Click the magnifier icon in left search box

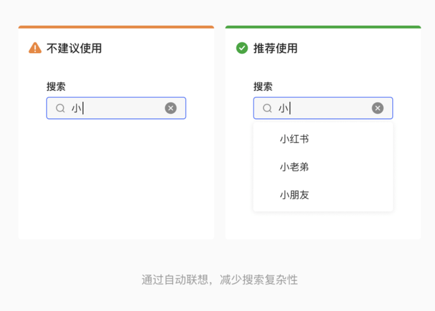click(x=60, y=108)
